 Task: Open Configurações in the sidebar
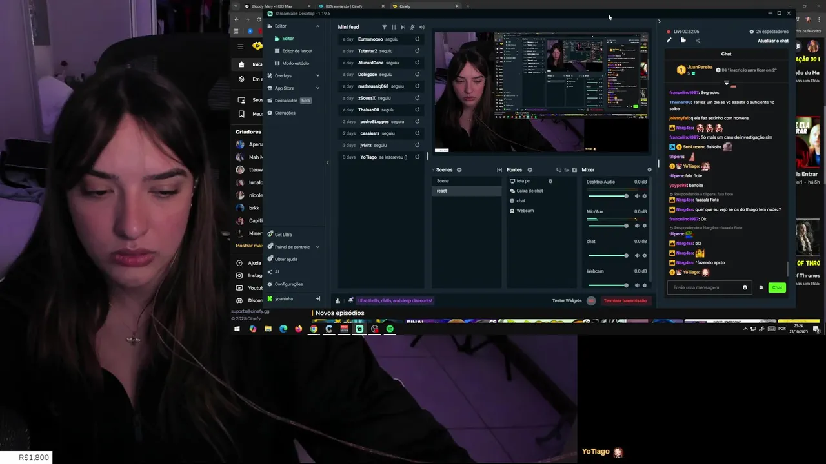click(x=288, y=284)
